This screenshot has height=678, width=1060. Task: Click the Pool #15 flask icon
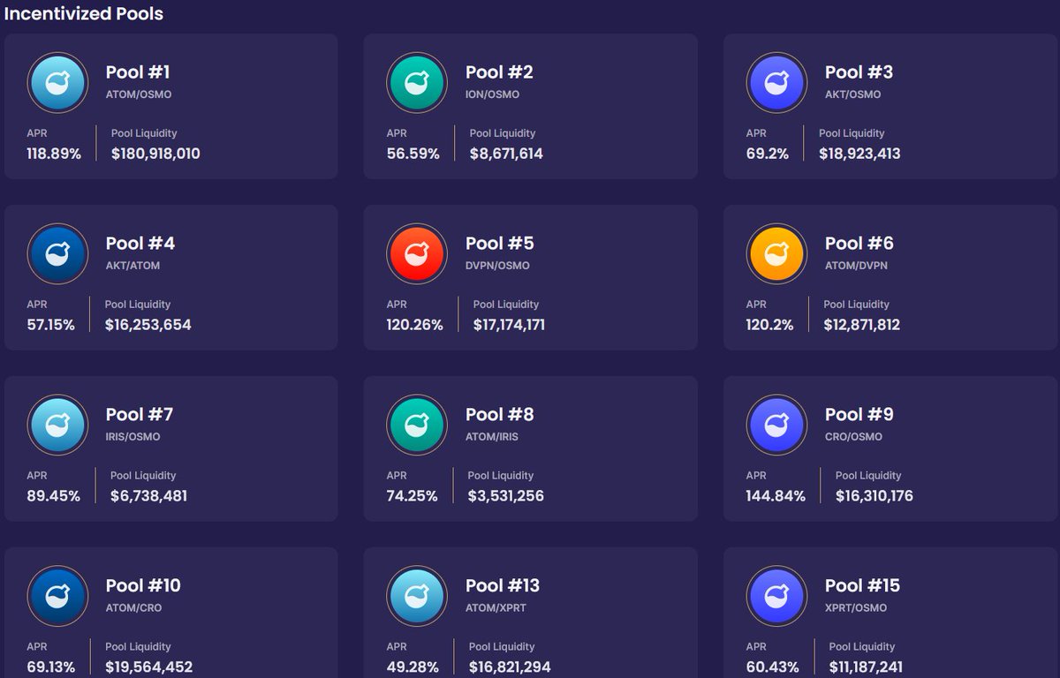(776, 597)
